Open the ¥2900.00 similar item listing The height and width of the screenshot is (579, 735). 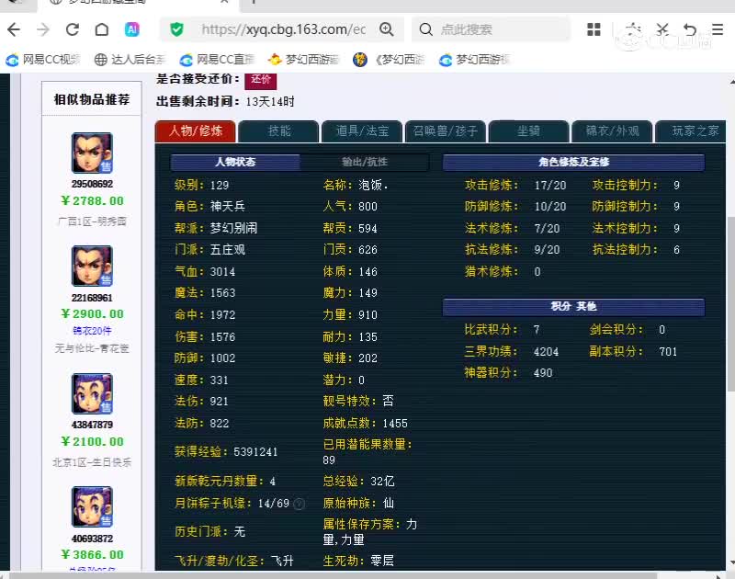(93, 313)
